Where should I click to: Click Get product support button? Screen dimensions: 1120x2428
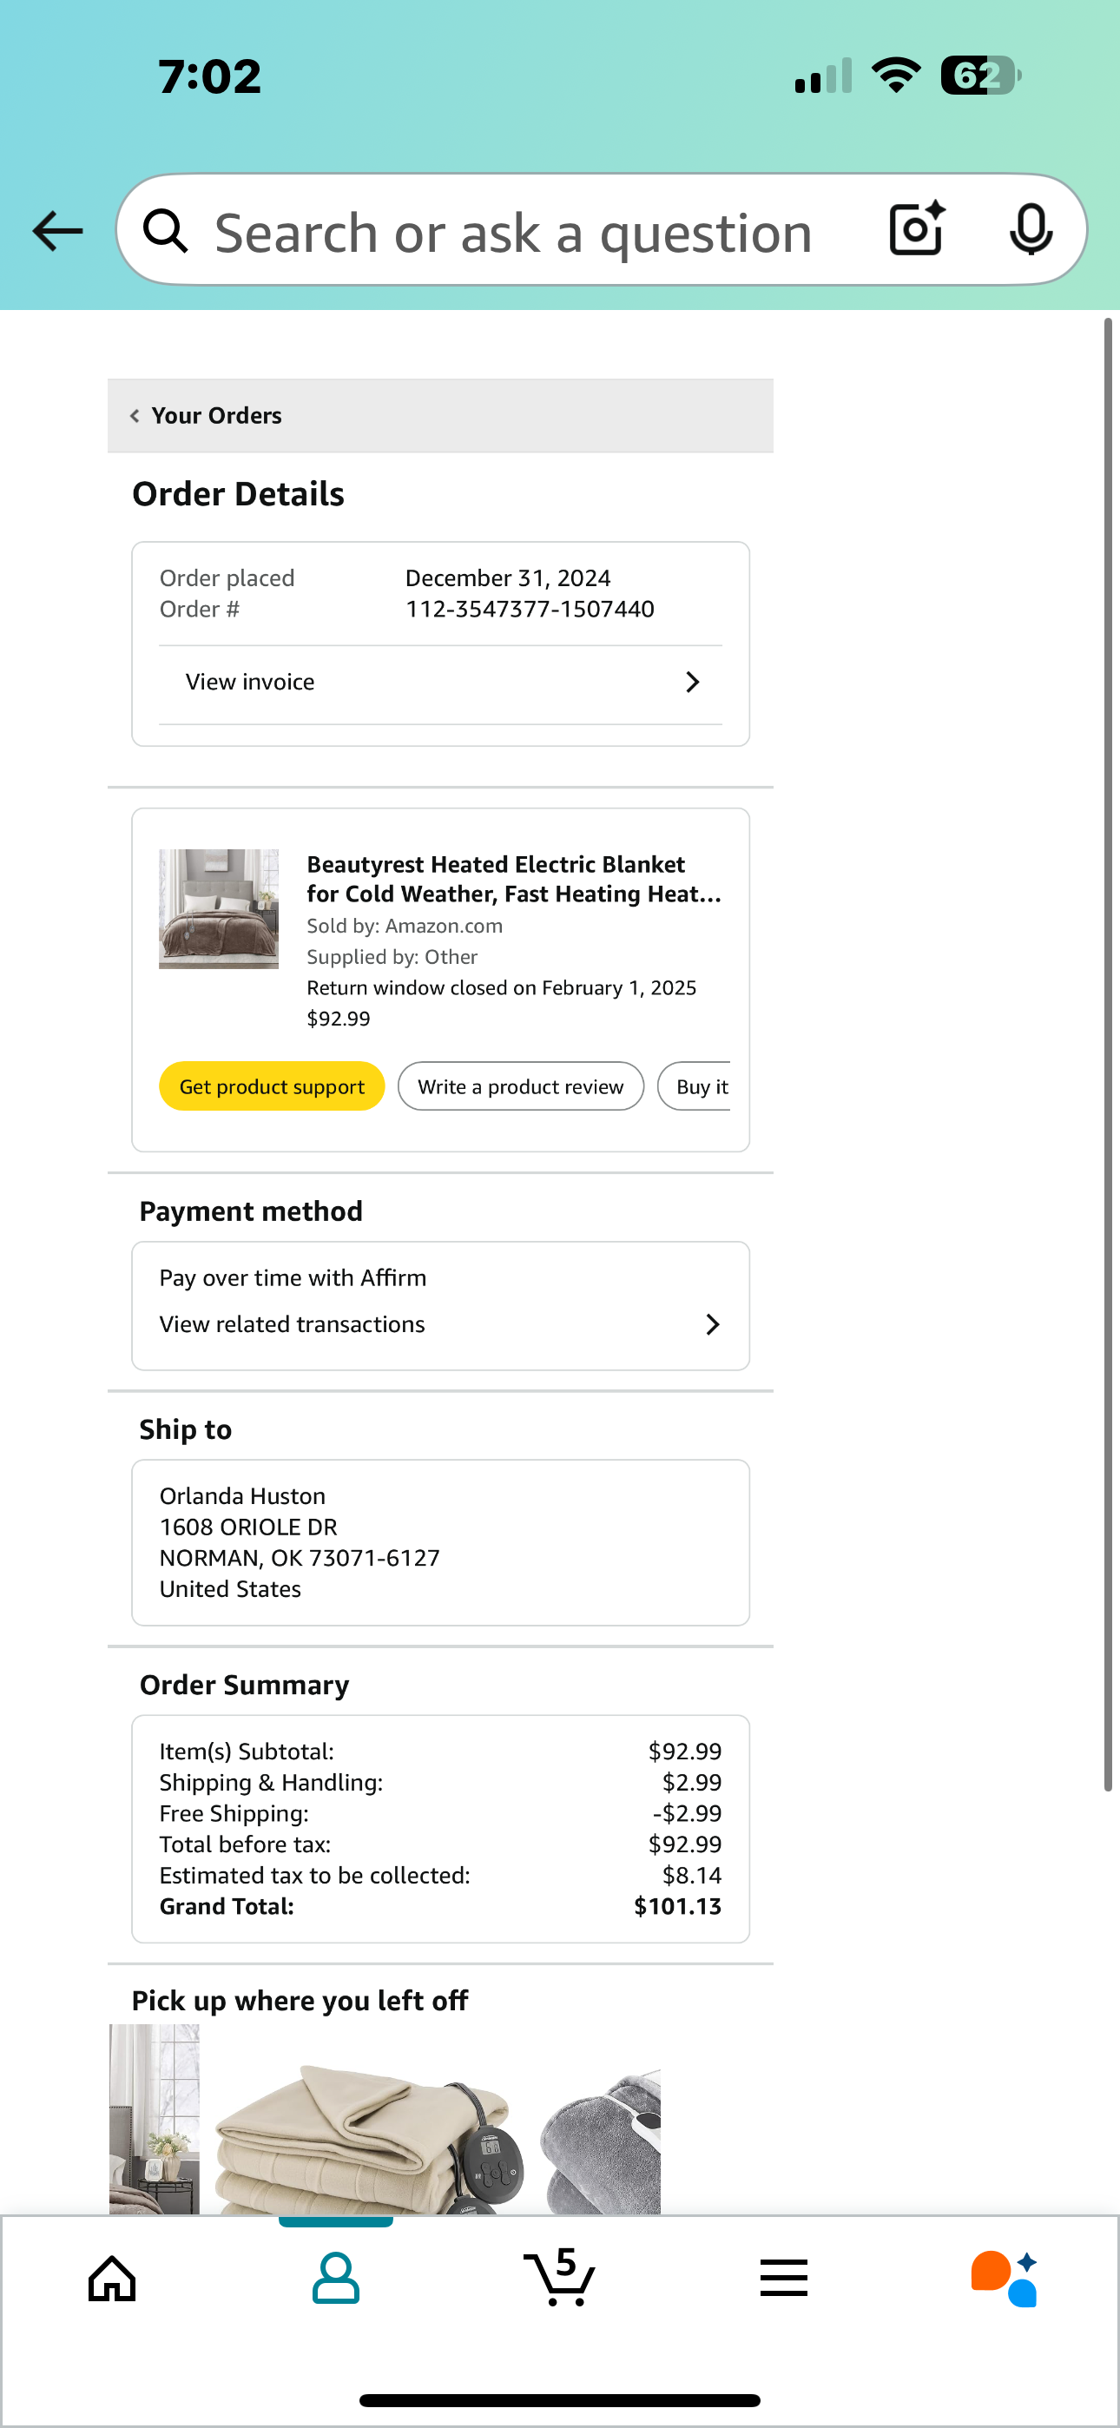point(272,1086)
